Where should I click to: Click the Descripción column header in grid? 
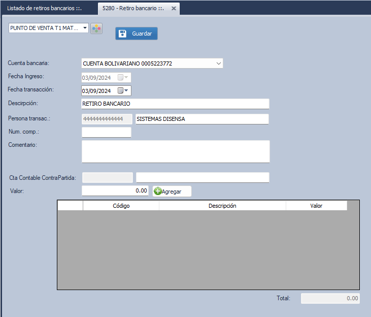222,206
